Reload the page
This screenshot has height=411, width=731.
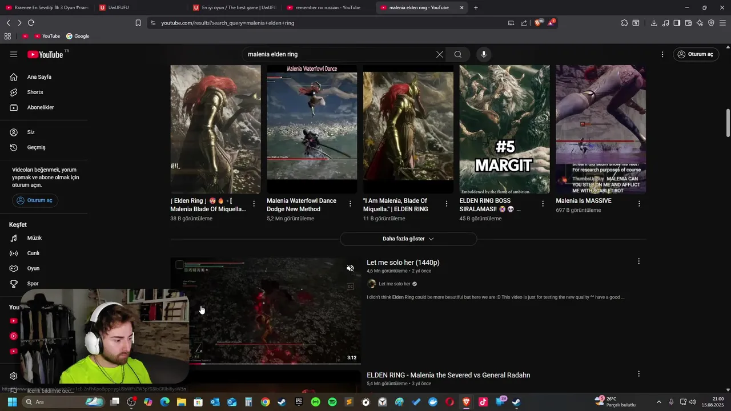[x=31, y=23]
